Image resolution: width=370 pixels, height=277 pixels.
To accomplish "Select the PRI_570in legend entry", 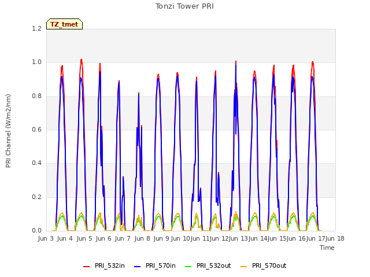I will tap(155, 265).
